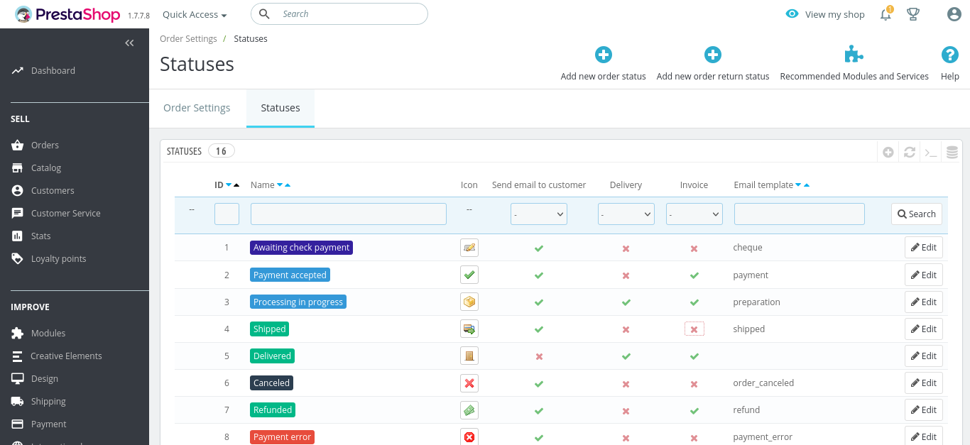Click the filter Search button

917,214
